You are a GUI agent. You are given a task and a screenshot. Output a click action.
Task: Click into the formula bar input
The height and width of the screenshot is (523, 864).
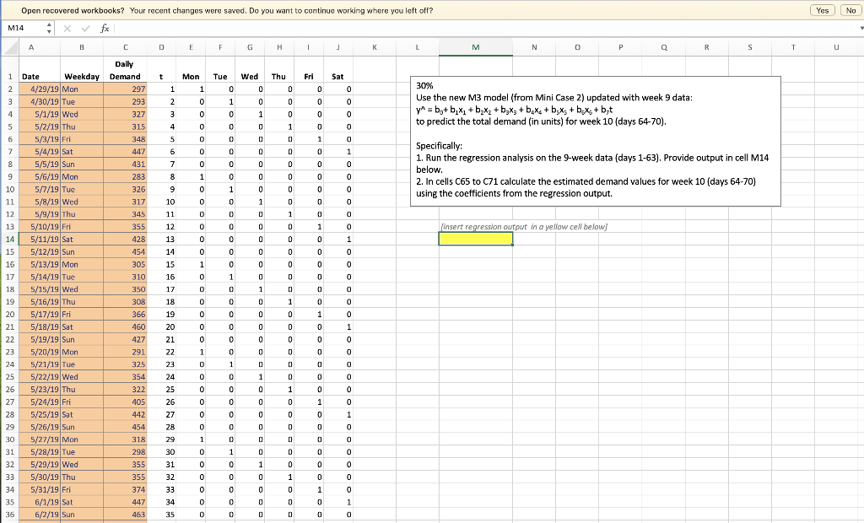(x=485, y=28)
